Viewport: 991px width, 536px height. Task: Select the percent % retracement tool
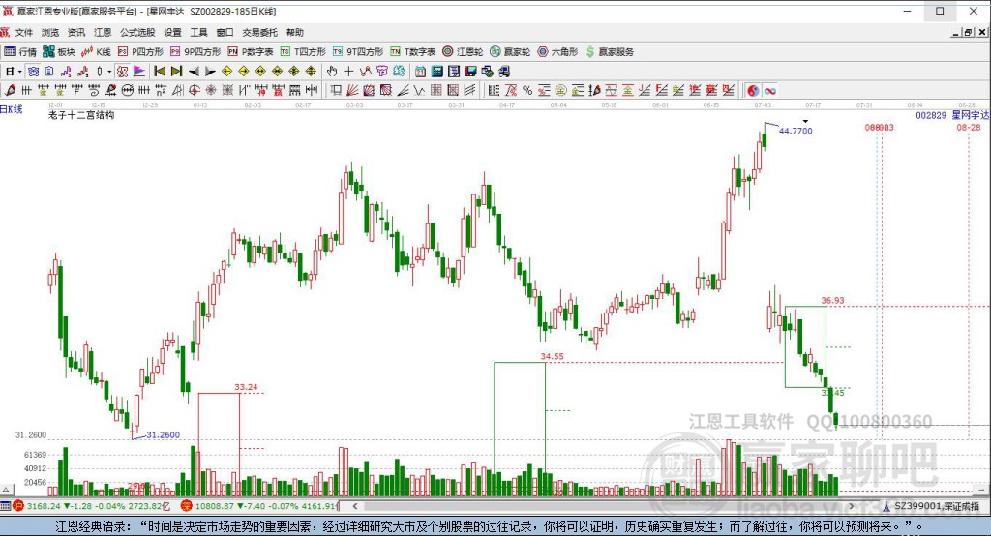pyautogui.click(x=527, y=91)
